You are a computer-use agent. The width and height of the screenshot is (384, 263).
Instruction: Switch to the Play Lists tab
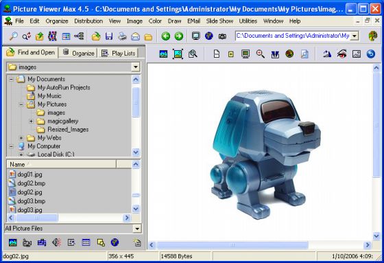tap(119, 54)
